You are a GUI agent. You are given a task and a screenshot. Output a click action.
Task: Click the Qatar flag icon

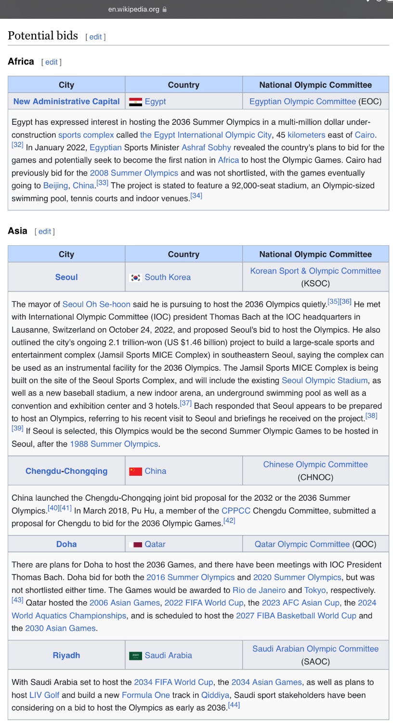[x=135, y=544]
